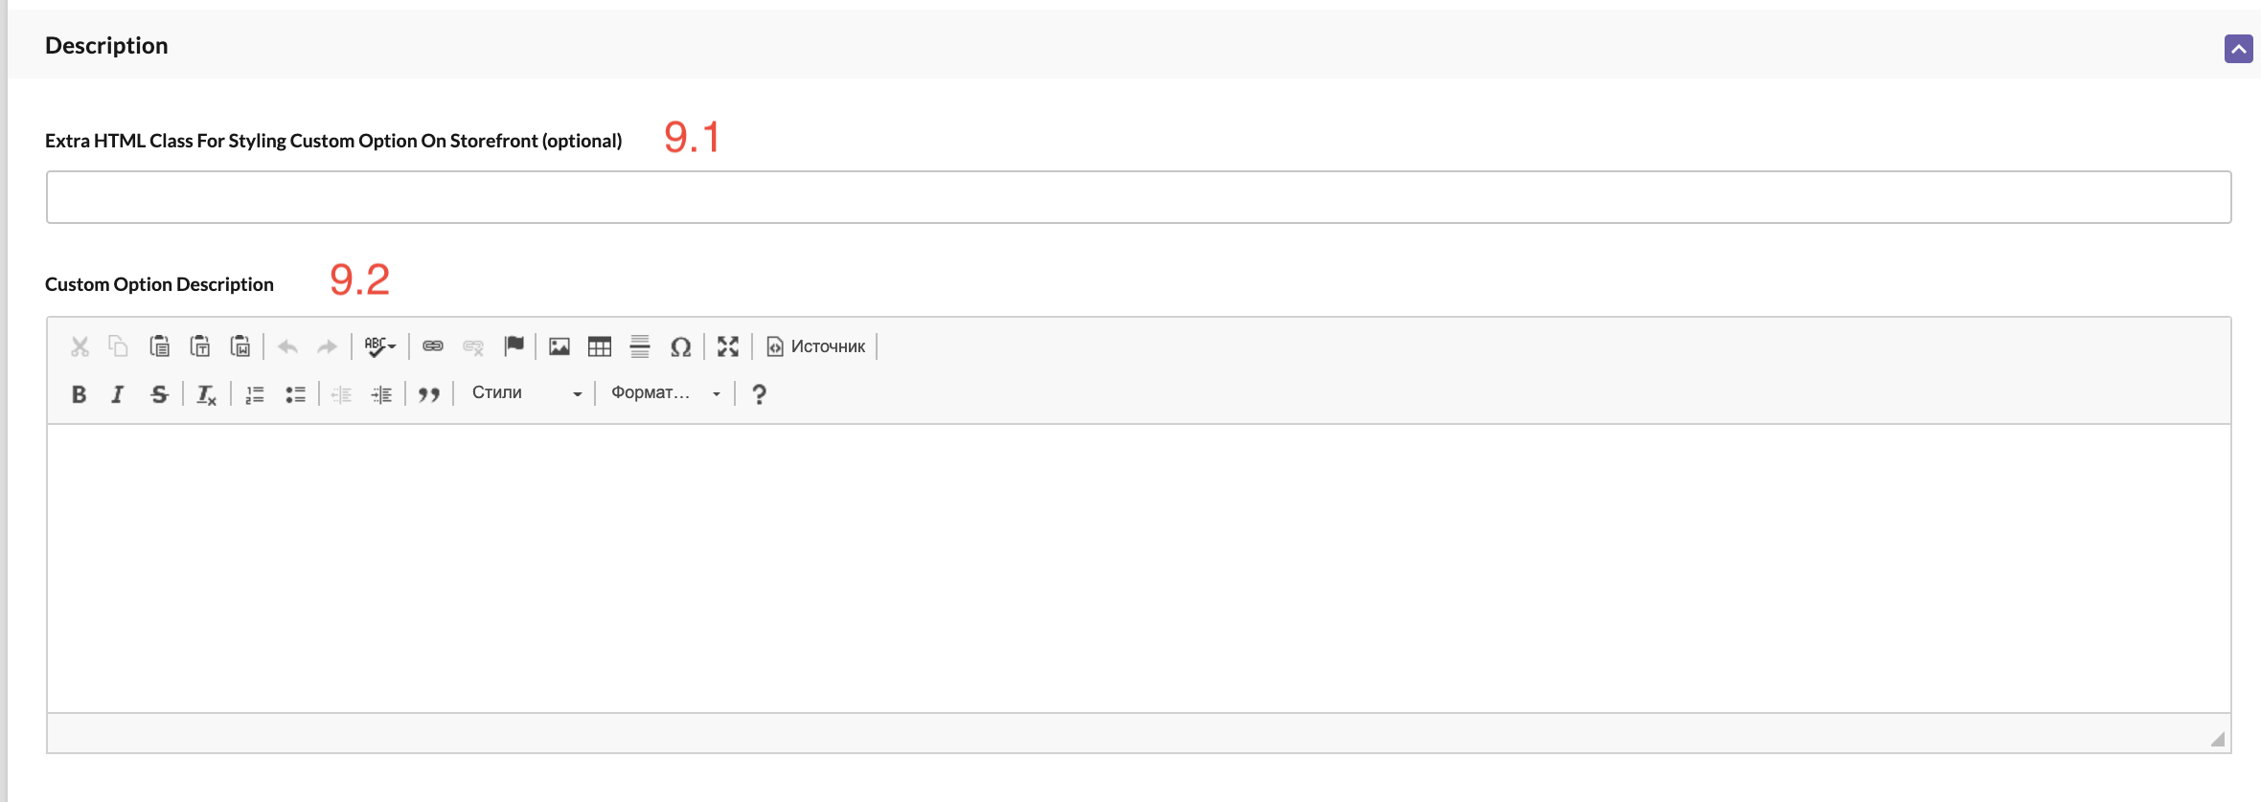Insert a link with chain icon
Screen dimensions: 2261x802
[433, 346]
